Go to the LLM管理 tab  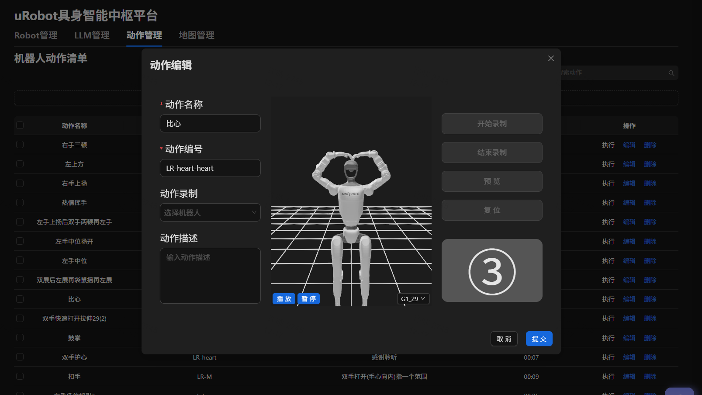click(92, 35)
